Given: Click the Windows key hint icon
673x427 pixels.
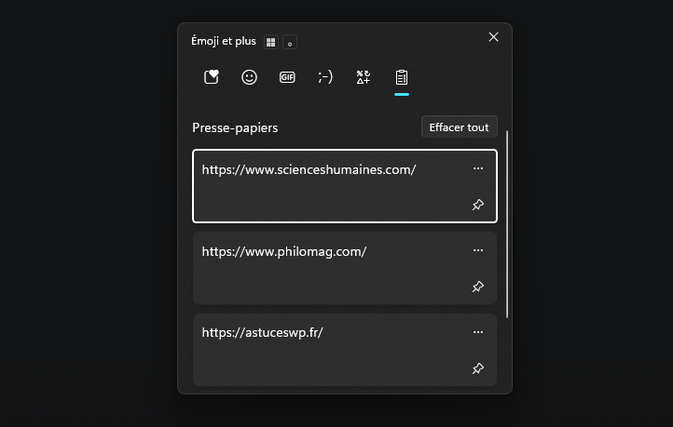Looking at the screenshot, I should (x=271, y=42).
